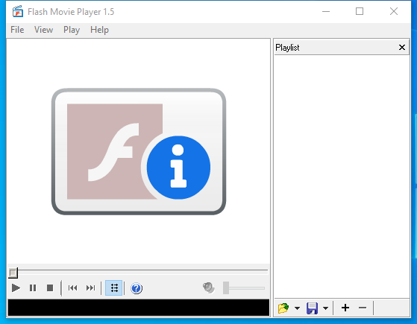Click the Play button in controls

(x=16, y=288)
